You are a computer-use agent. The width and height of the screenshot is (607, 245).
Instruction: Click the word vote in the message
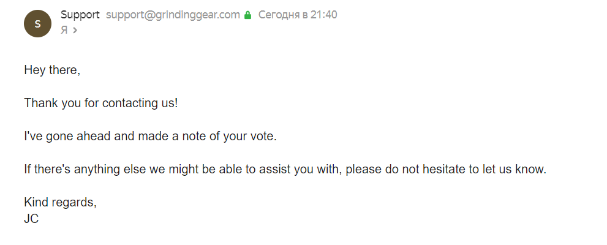pos(262,136)
